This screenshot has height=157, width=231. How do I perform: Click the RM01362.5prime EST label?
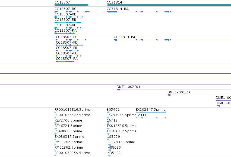pyautogui.click(x=69, y=148)
